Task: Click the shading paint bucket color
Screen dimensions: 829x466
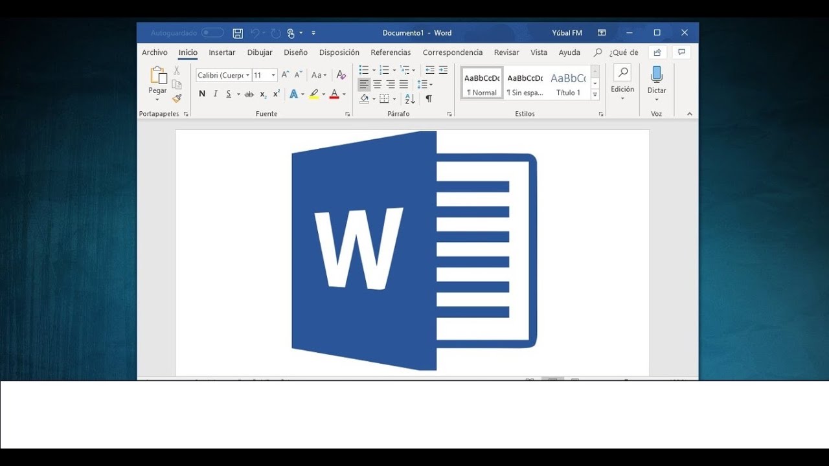Action: (x=364, y=99)
